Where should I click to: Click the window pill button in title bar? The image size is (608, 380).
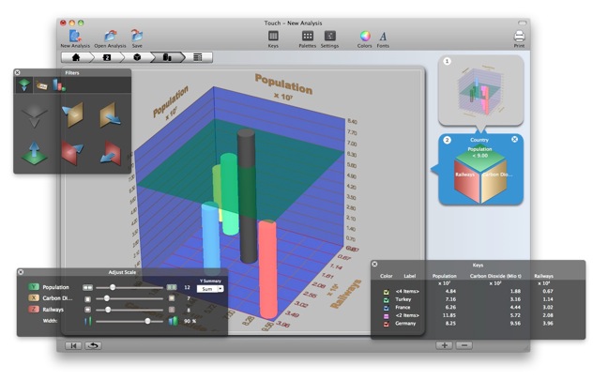(x=522, y=23)
